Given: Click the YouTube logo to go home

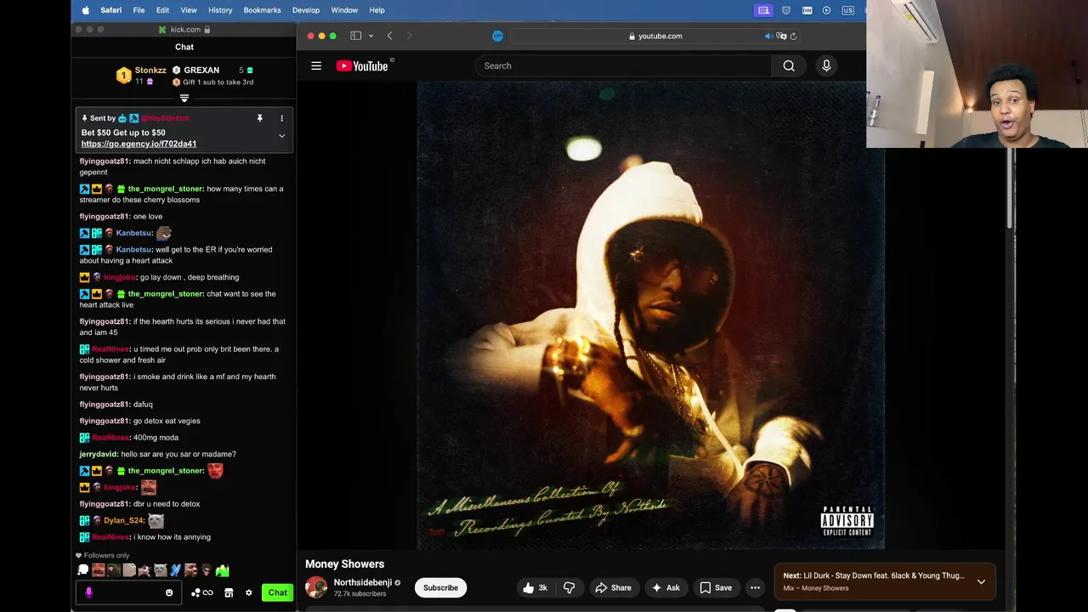Looking at the screenshot, I should [x=362, y=65].
